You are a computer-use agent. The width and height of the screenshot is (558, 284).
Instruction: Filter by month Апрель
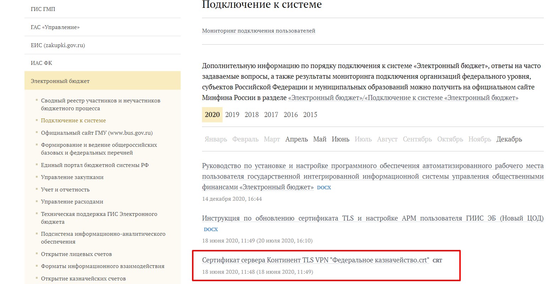(296, 139)
